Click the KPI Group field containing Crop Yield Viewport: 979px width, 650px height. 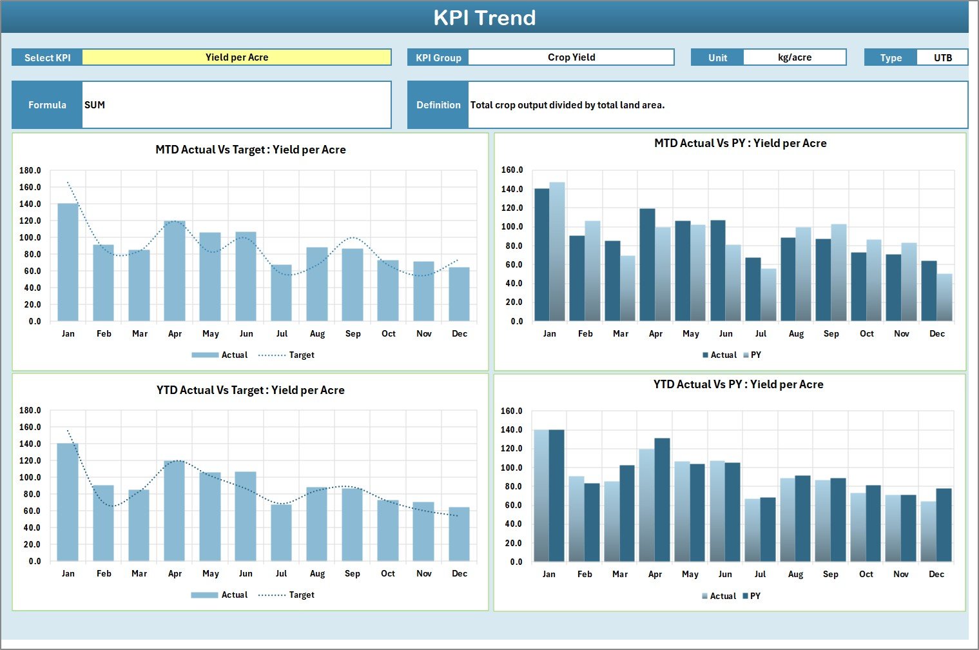point(570,57)
